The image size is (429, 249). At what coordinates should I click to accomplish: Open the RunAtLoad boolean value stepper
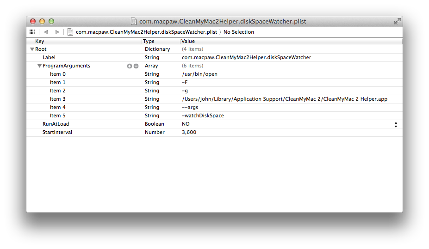[x=396, y=125]
